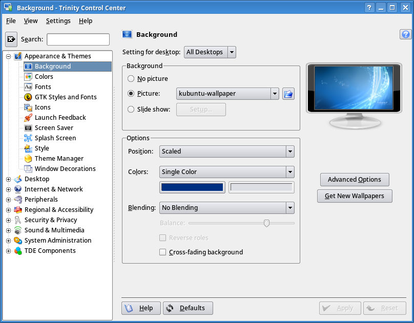
Task: Select the No picture radio button
Action: click(x=131, y=78)
